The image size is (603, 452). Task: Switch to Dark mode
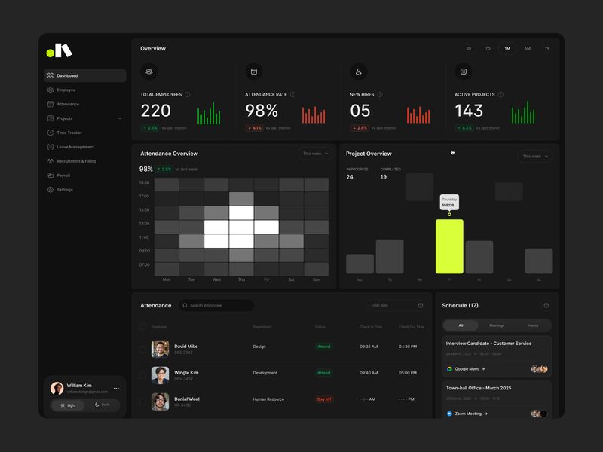tap(102, 405)
